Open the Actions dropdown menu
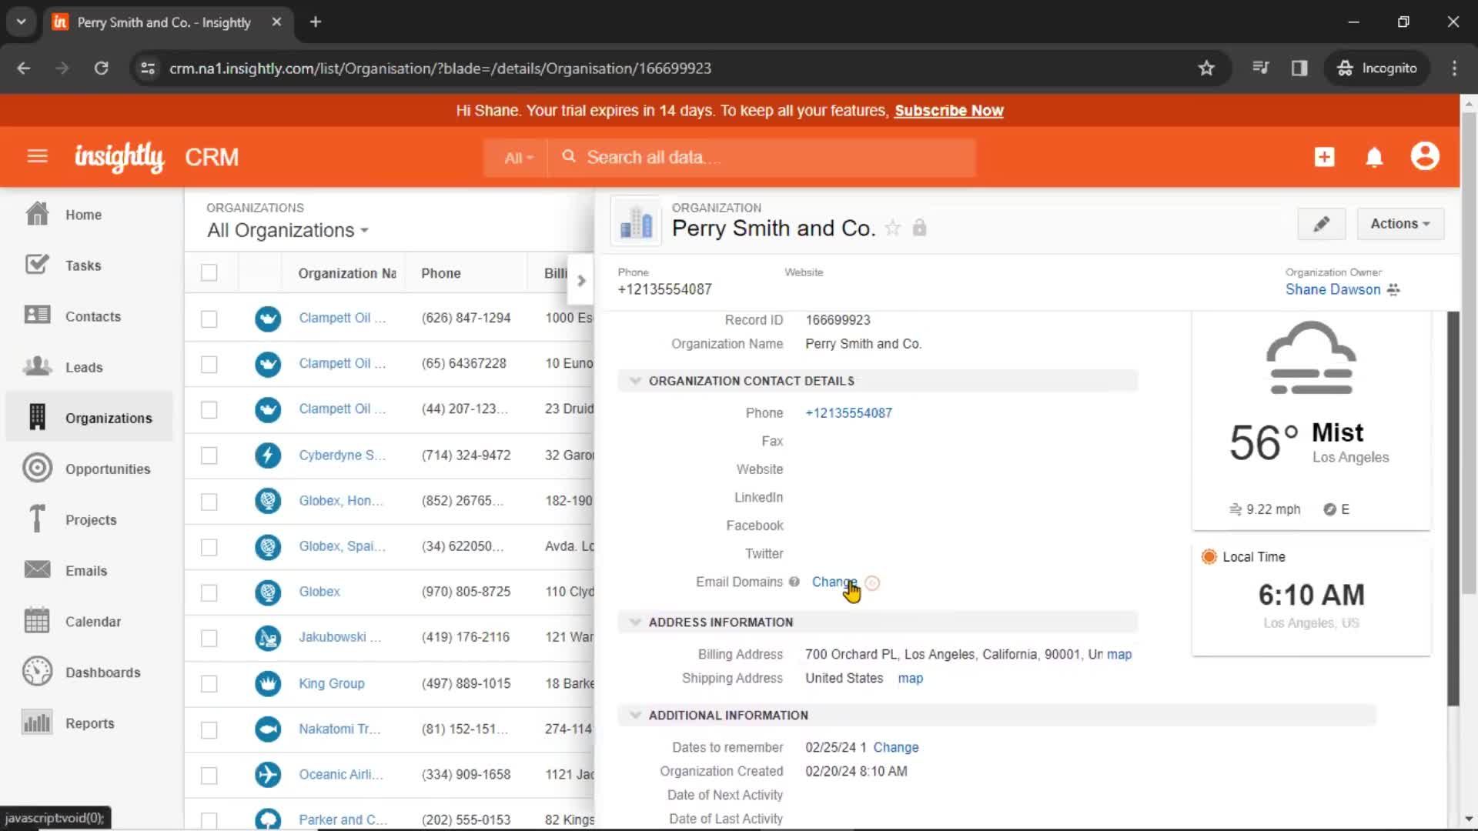 coord(1399,223)
